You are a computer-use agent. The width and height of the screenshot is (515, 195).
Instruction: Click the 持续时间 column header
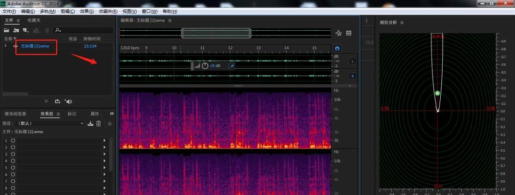click(92, 39)
